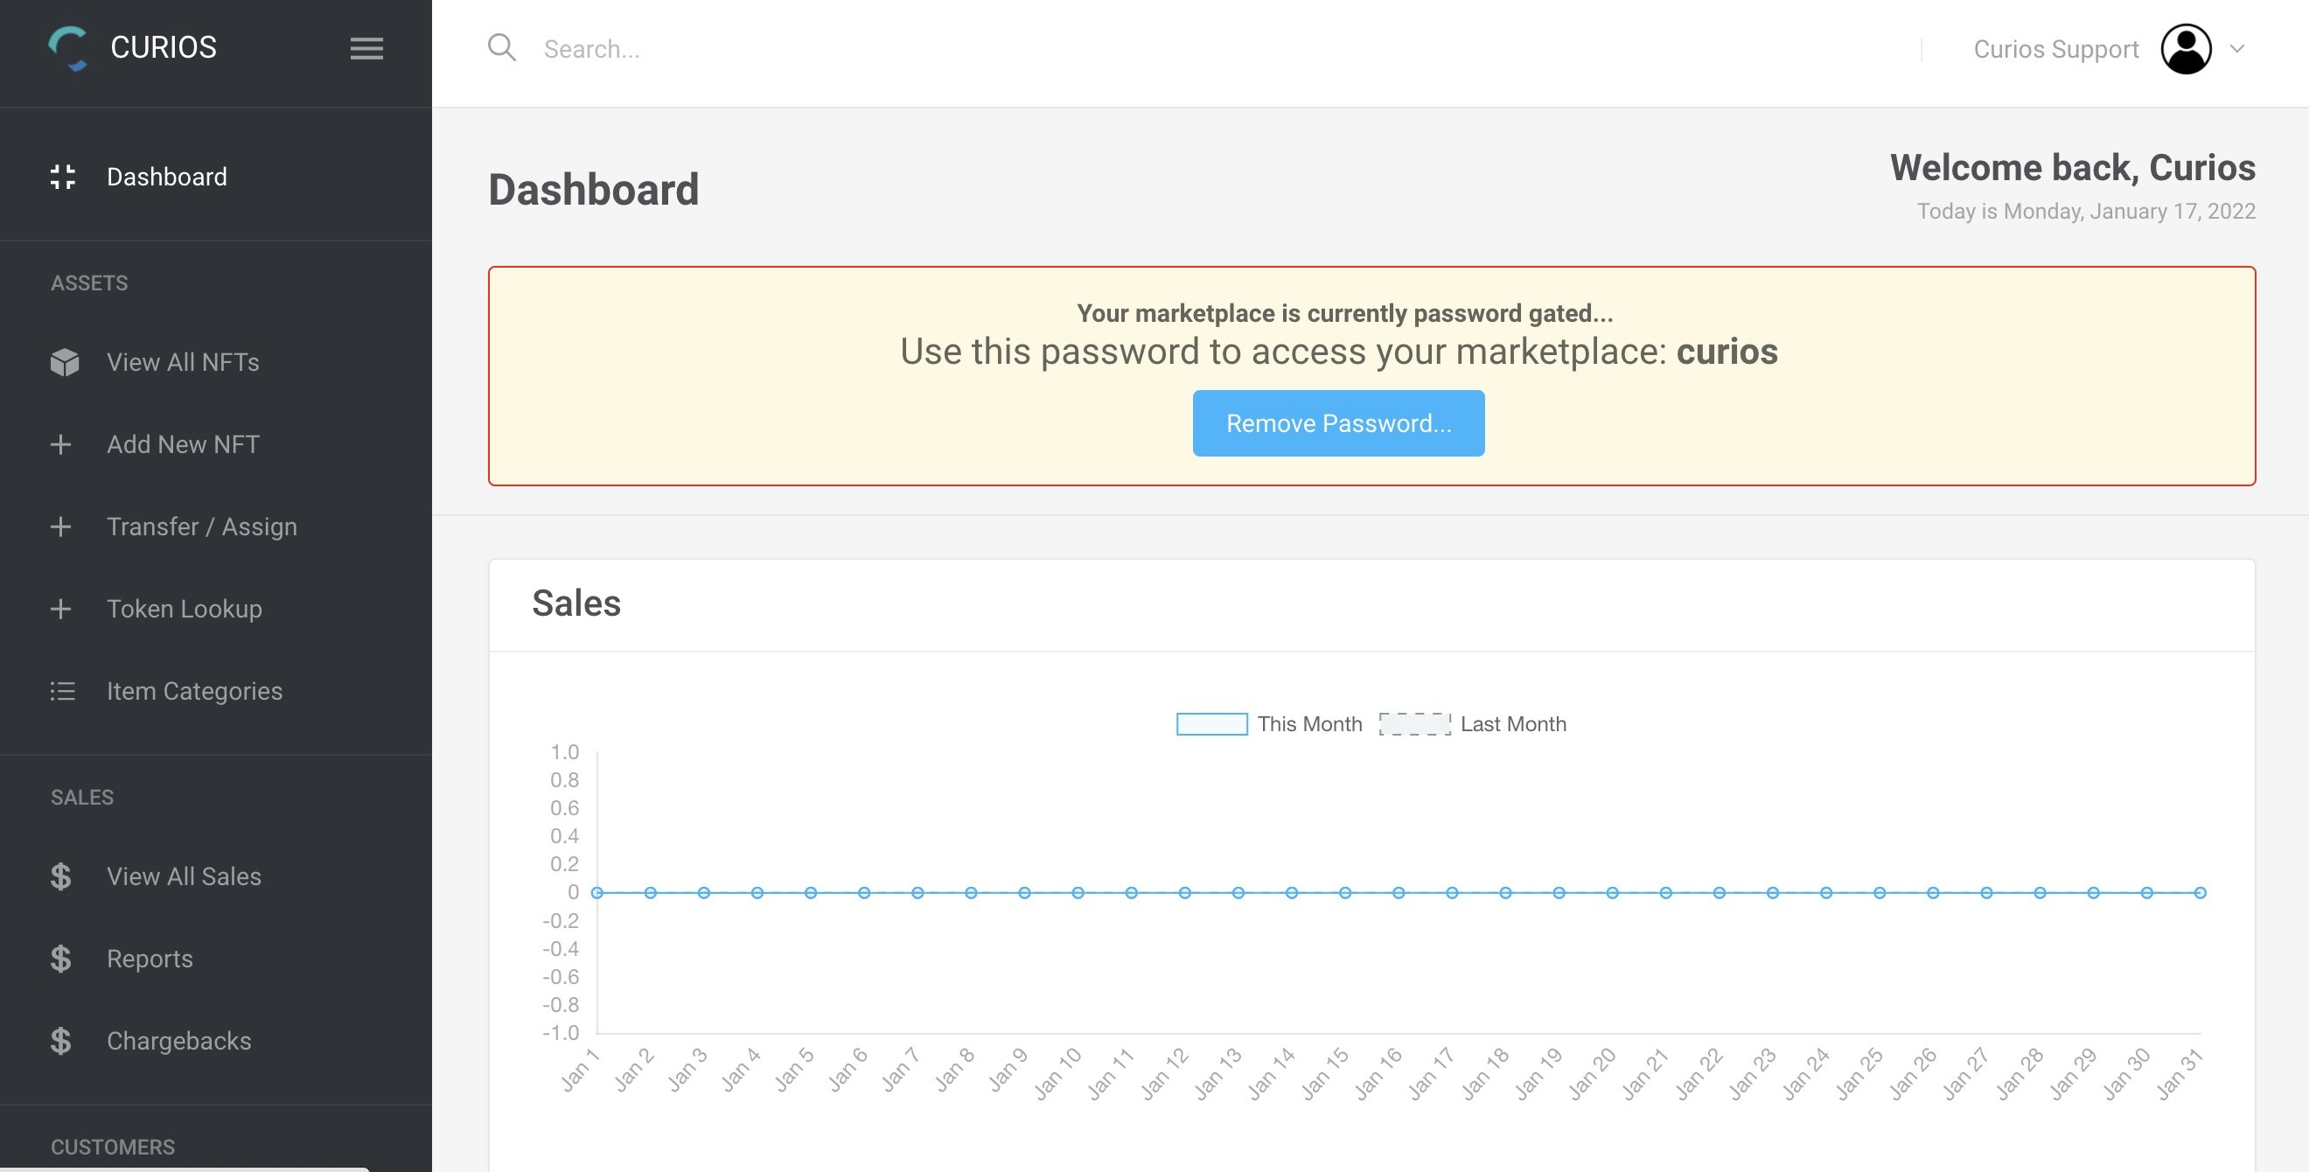Click the Add New NFT link
The image size is (2309, 1172).
[183, 444]
